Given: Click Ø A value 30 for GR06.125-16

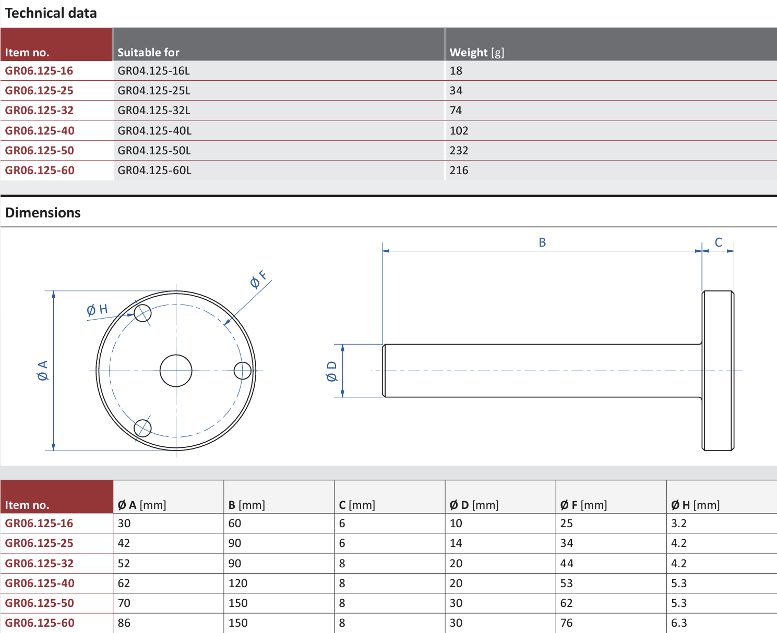Looking at the screenshot, I should 124,524.
